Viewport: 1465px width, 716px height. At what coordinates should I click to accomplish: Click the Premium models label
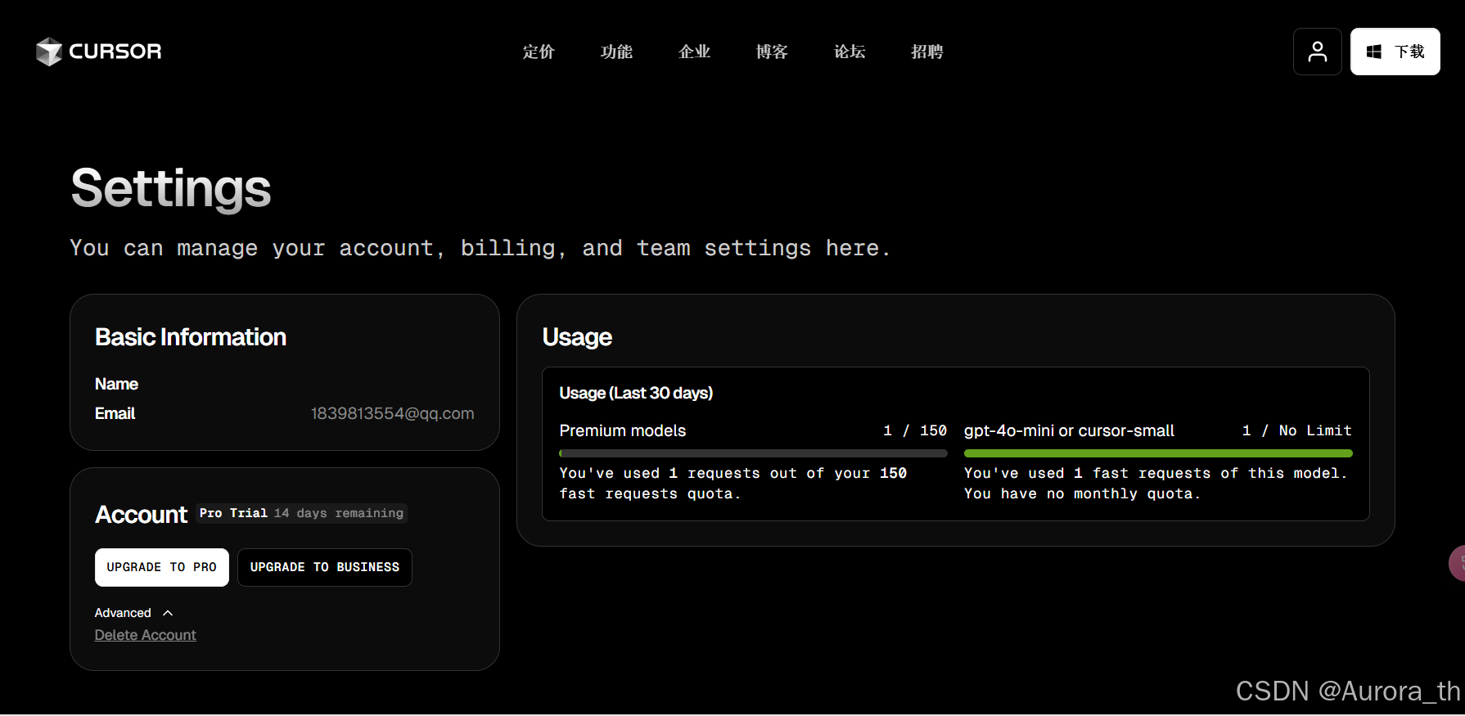coord(623,430)
